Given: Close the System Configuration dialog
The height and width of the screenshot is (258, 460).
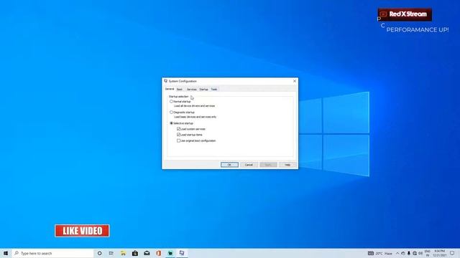Looking at the screenshot, I should [295, 81].
